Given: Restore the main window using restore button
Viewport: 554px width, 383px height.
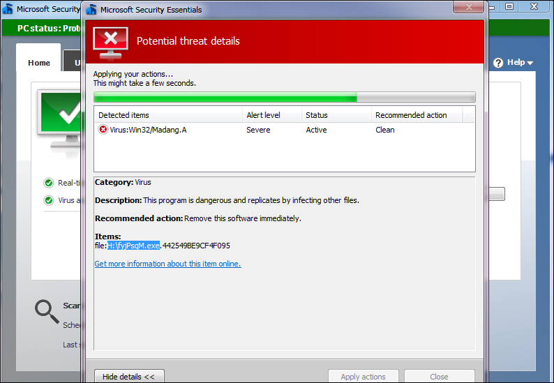Looking at the screenshot, I should coord(509,6).
